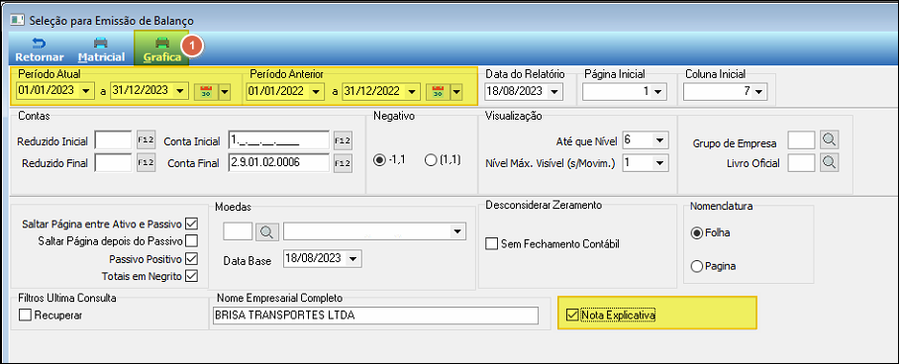
Task: Focus the Grupo de Empresa field
Action: click(x=802, y=139)
